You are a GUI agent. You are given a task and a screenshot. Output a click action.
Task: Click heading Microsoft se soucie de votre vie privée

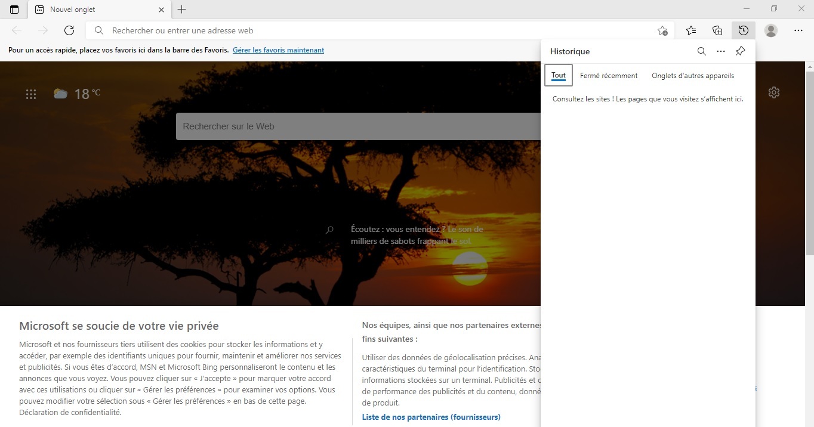click(x=119, y=326)
